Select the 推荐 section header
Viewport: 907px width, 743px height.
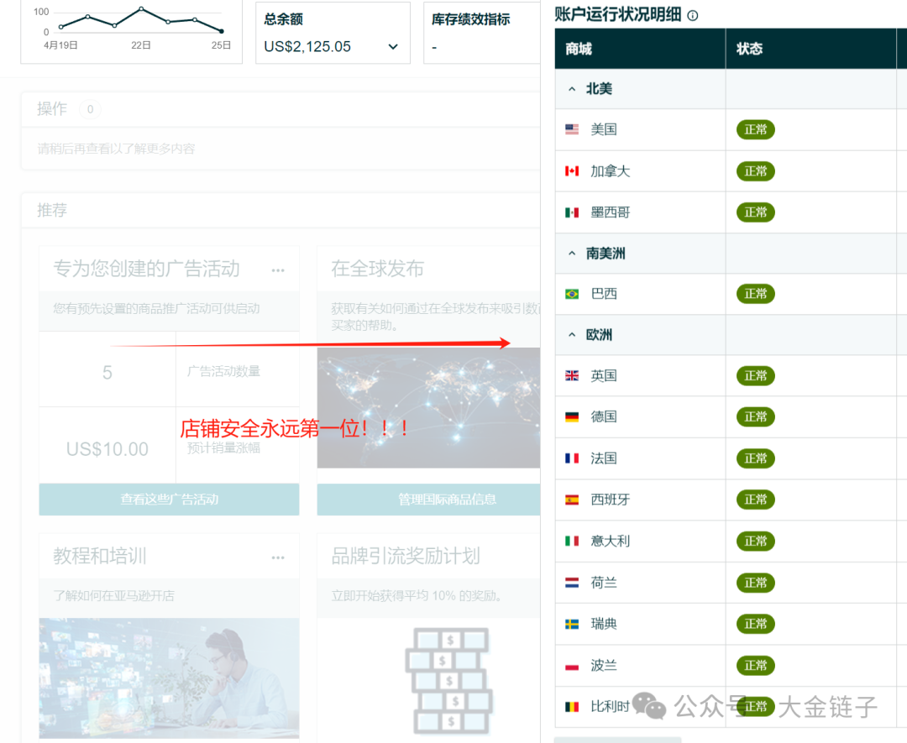[52, 210]
